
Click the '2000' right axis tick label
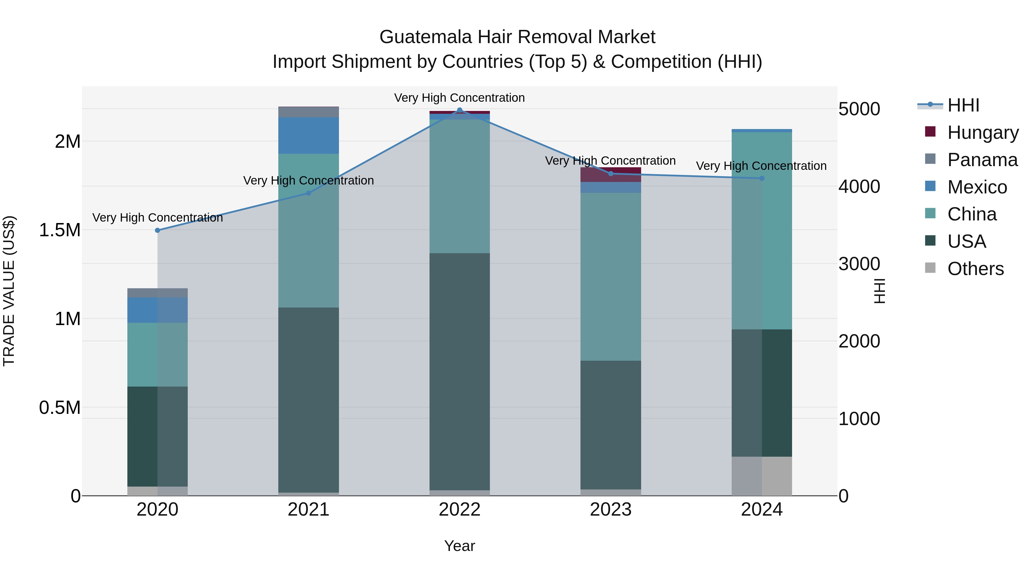pos(859,341)
